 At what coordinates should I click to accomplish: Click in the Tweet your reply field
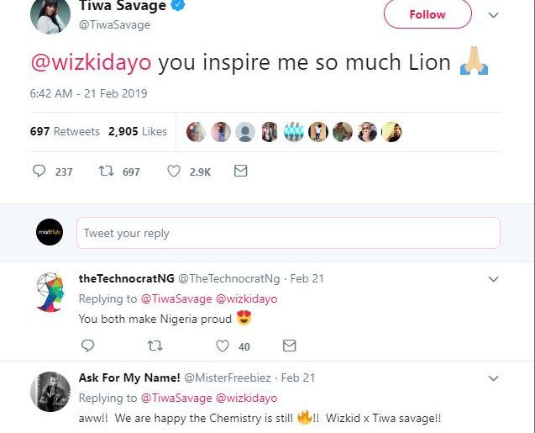pos(288,233)
